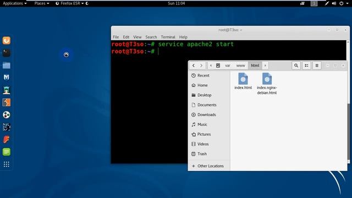The image size is (352, 198).
Task: Switch file manager to list view
Action: click(306, 65)
